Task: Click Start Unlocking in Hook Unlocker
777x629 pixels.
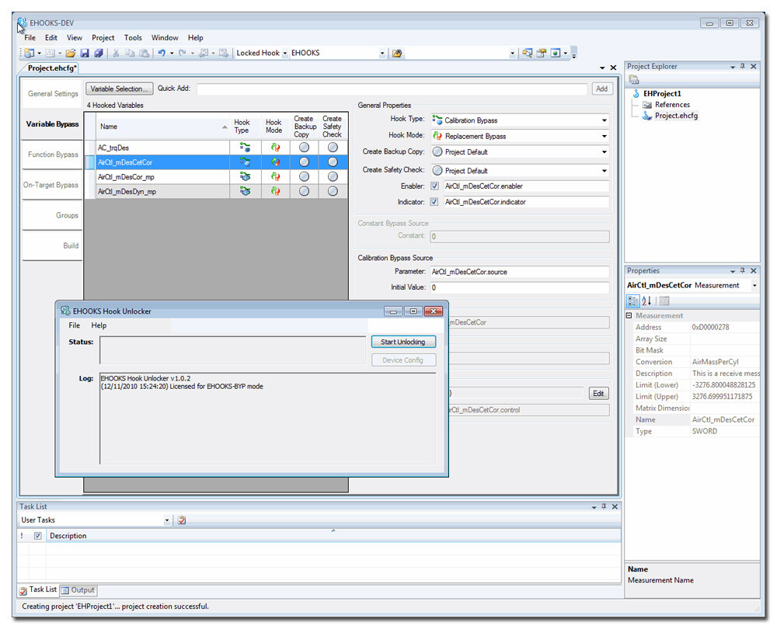Action: [x=403, y=342]
